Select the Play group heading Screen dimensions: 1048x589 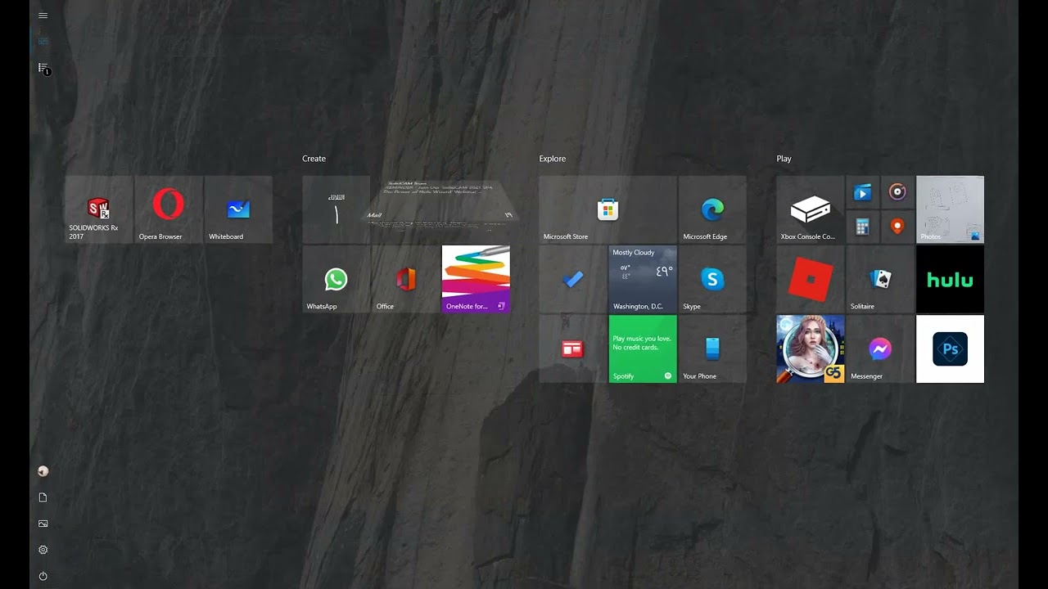(x=784, y=159)
